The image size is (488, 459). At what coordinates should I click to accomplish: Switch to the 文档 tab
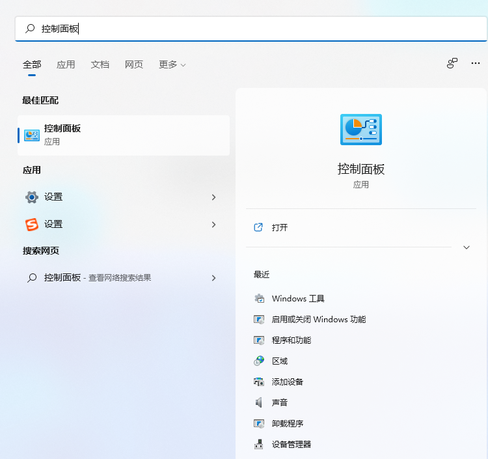pos(100,64)
